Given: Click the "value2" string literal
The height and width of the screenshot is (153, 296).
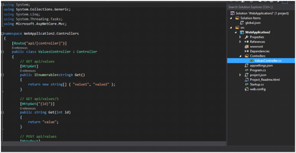Looking at the screenshot, I should (x=101, y=84).
